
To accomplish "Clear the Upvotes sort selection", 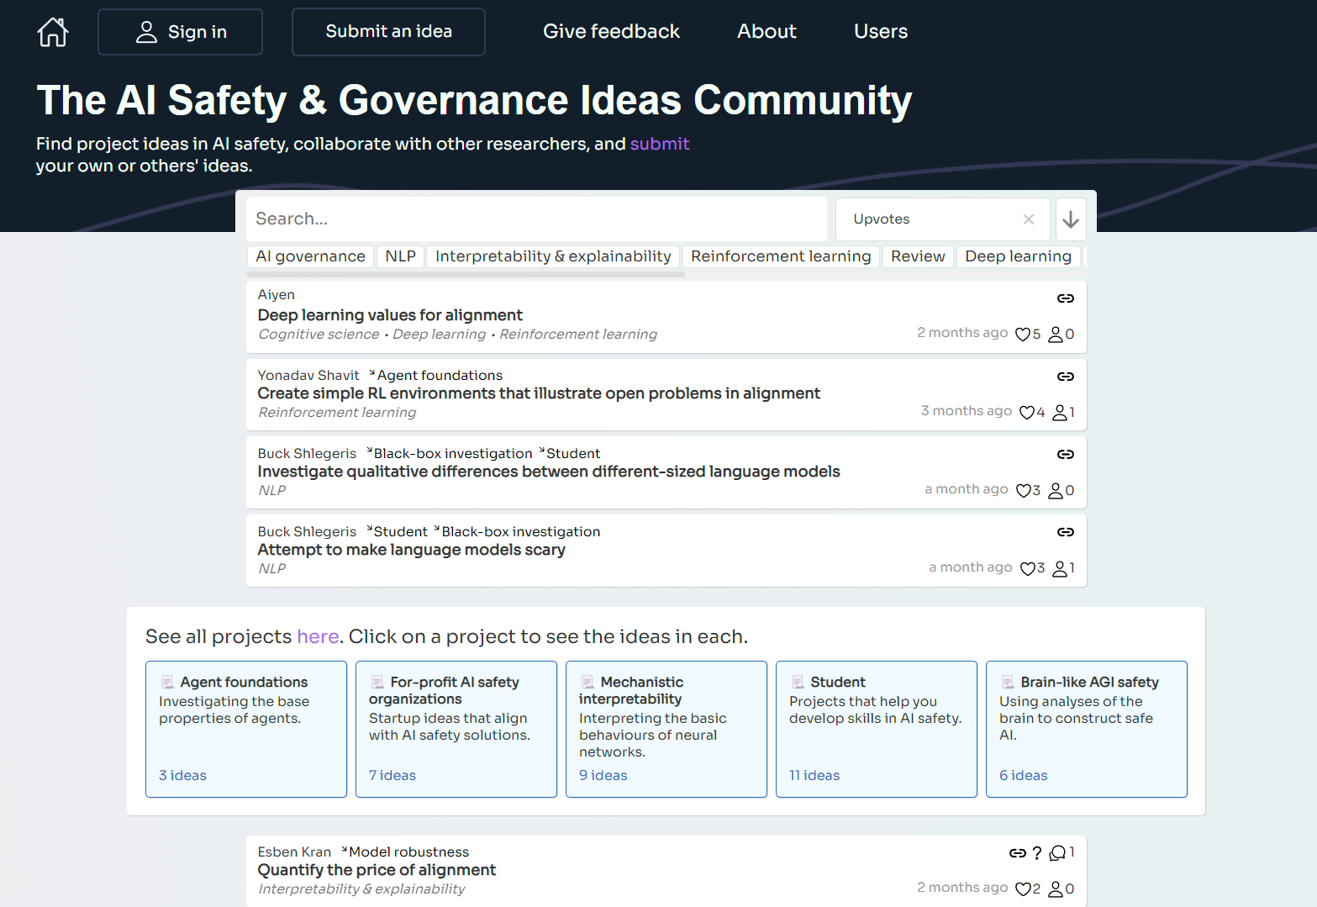I will [1028, 219].
